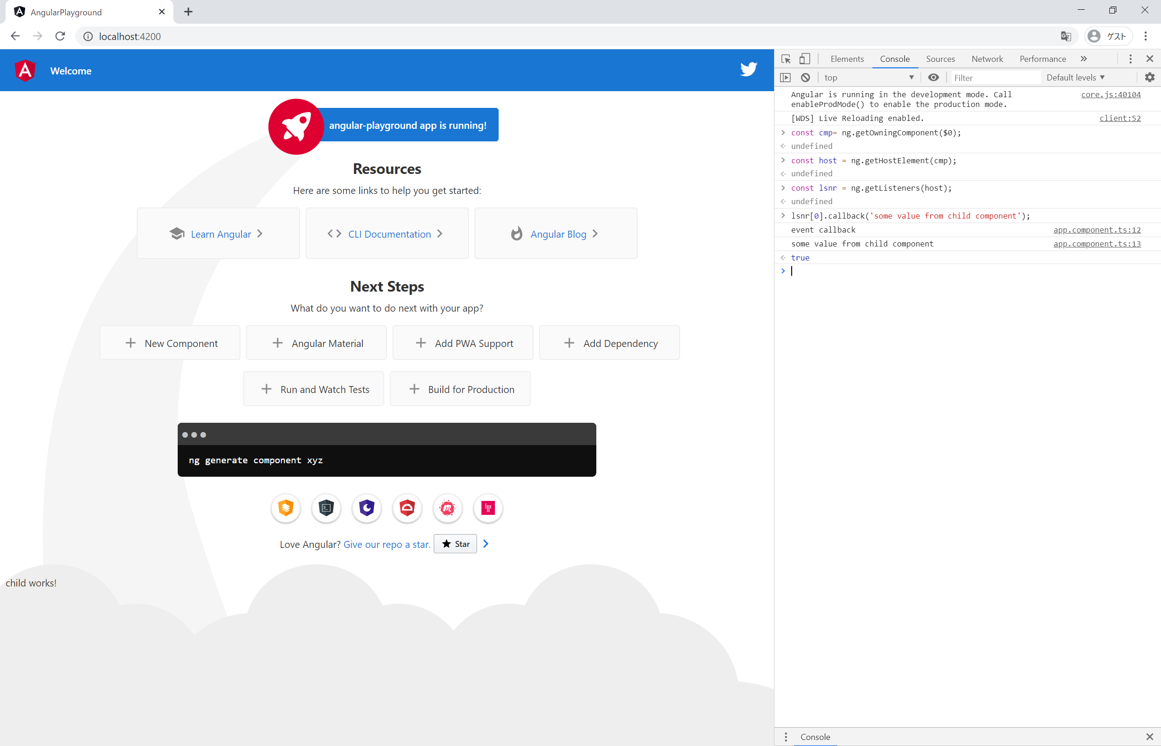
Task: Select the Console tab in bottom drawer
Action: (815, 737)
